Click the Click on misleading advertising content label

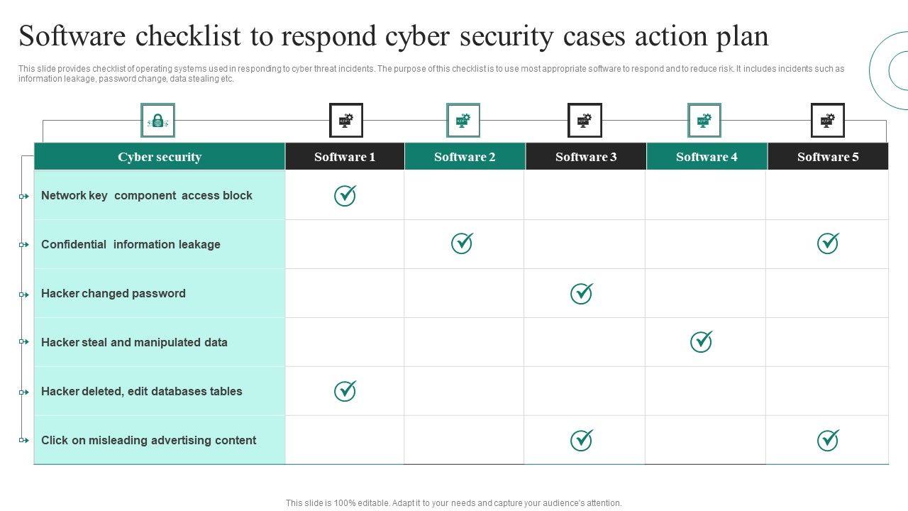(148, 440)
